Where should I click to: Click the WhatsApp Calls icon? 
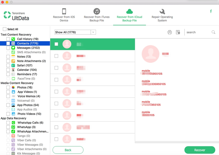click(x=13, y=123)
